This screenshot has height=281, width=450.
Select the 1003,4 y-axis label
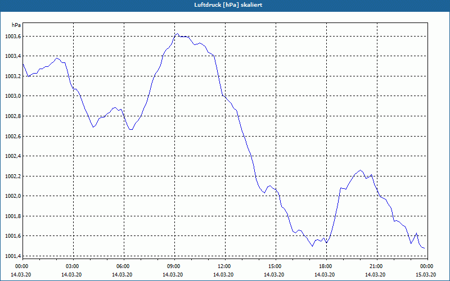(12, 56)
